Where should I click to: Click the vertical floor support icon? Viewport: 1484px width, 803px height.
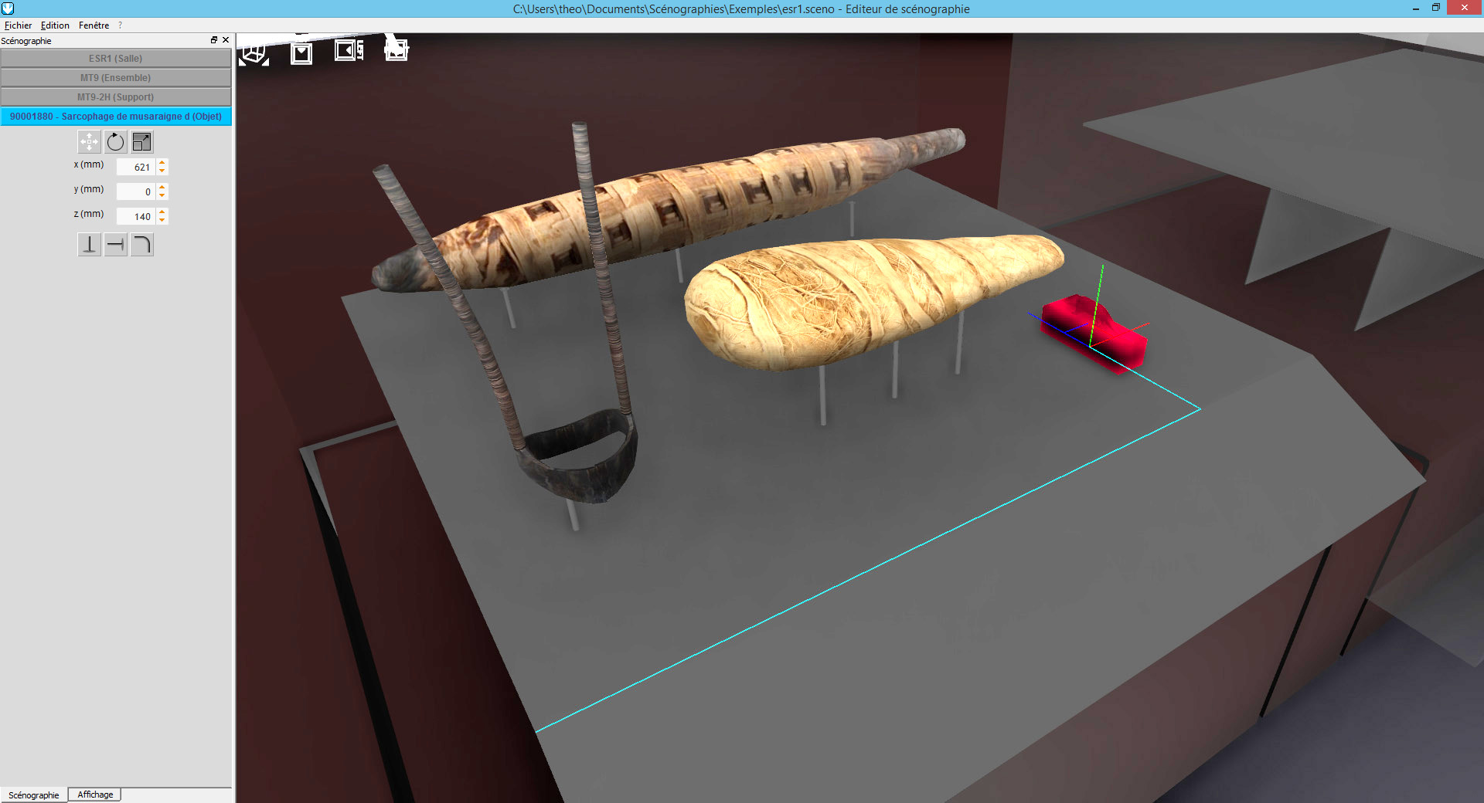click(89, 245)
